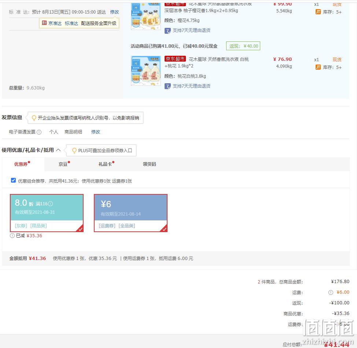357x348 pixels.
Task: Click the JD stock icon on the ¥76.90 row
Action: (x=318, y=67)
